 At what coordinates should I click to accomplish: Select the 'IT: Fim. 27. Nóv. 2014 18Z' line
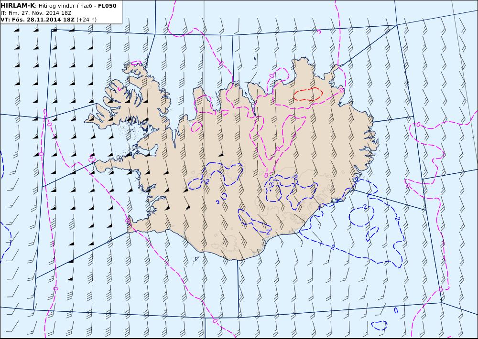coord(36,13)
